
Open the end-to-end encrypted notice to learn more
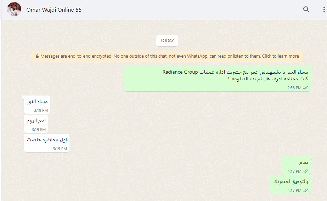pos(167,56)
